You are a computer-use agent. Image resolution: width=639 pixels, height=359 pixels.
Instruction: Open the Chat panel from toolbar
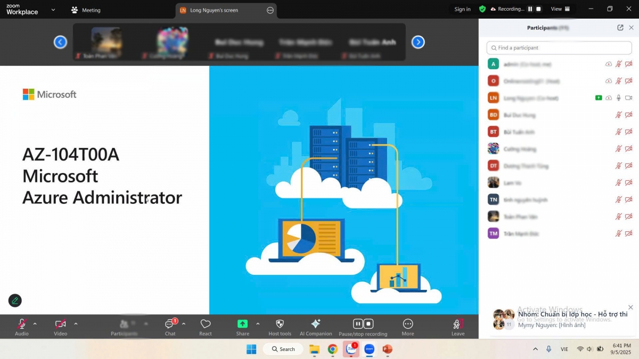[170, 324]
